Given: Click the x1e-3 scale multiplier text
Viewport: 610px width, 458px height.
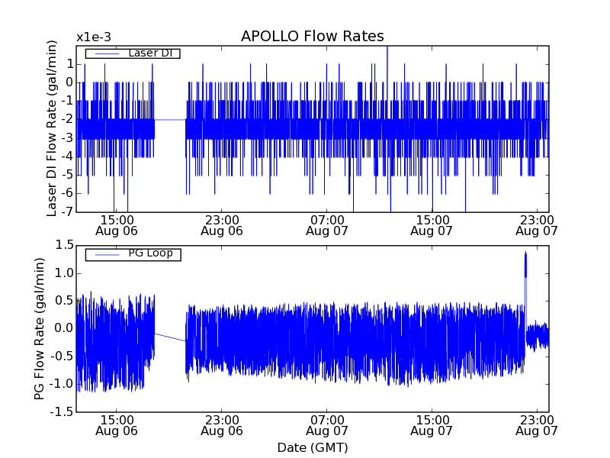Looking at the screenshot, I should (x=93, y=37).
